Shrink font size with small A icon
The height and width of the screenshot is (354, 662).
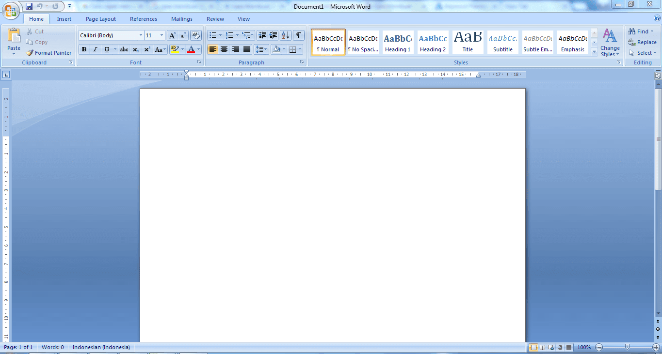(x=183, y=35)
